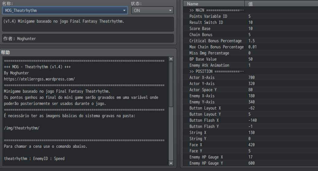
Task: Select the Enemy HP Gauge X parameter
Action: coord(251,157)
